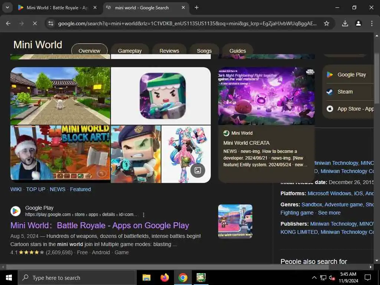Close the mini world Google Search tab

pos(183,8)
